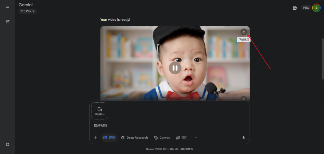Toggle the 视频 video mode chip
This screenshot has width=324, height=154.
point(109,138)
